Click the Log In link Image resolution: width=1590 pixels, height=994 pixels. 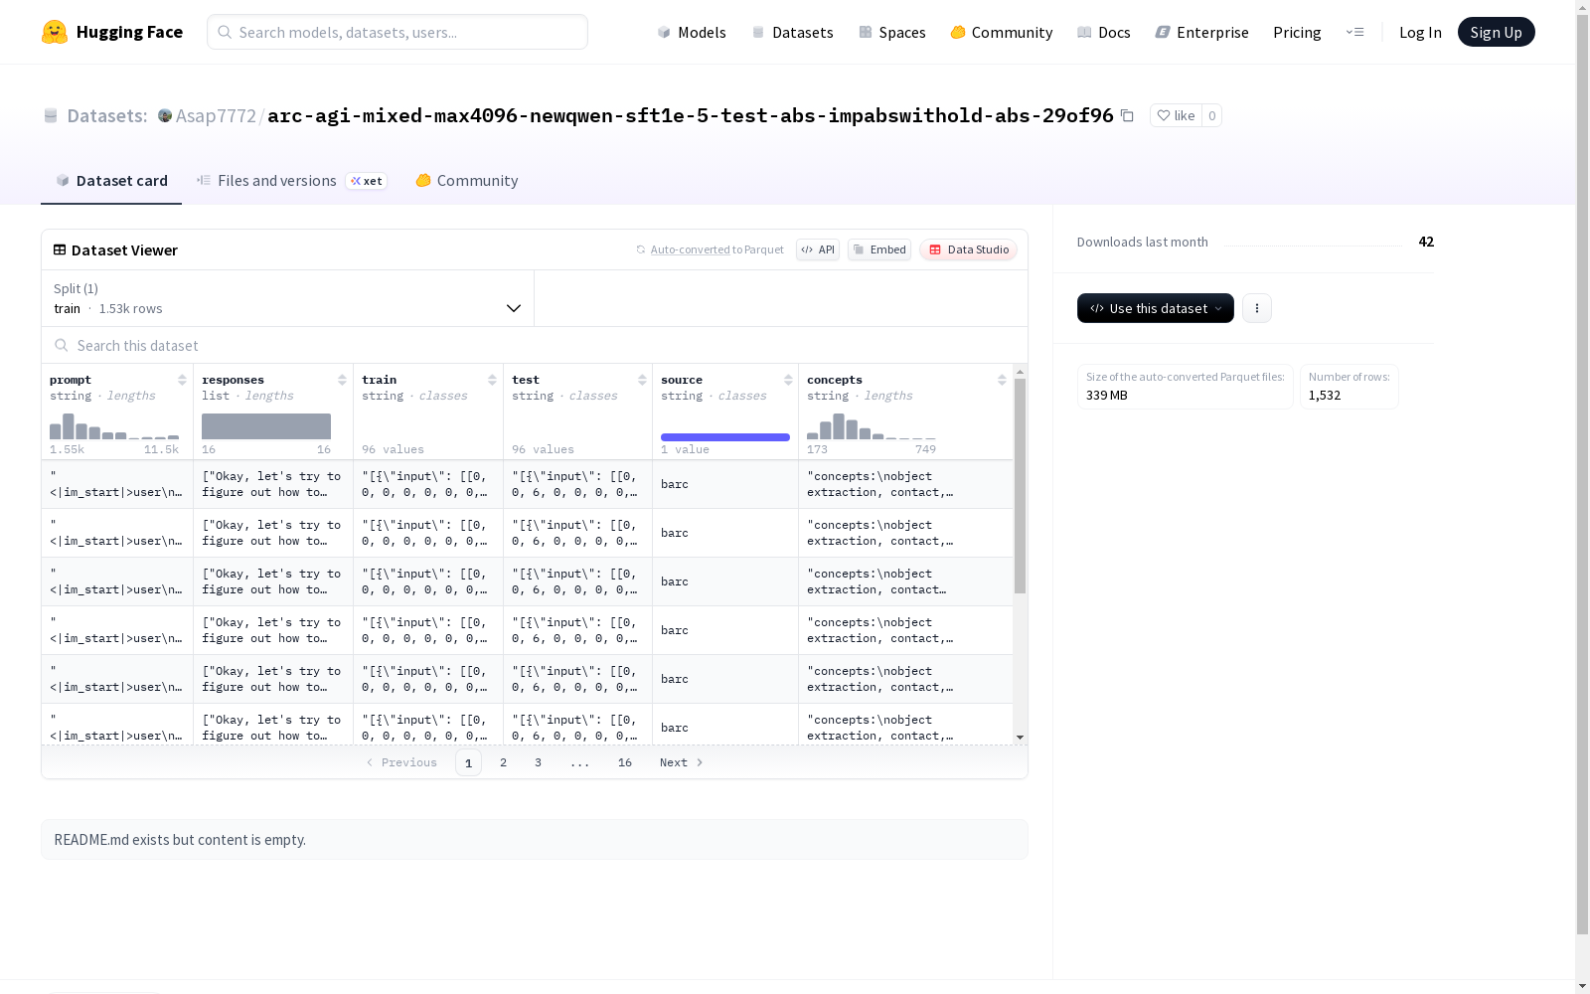pos(1420,32)
